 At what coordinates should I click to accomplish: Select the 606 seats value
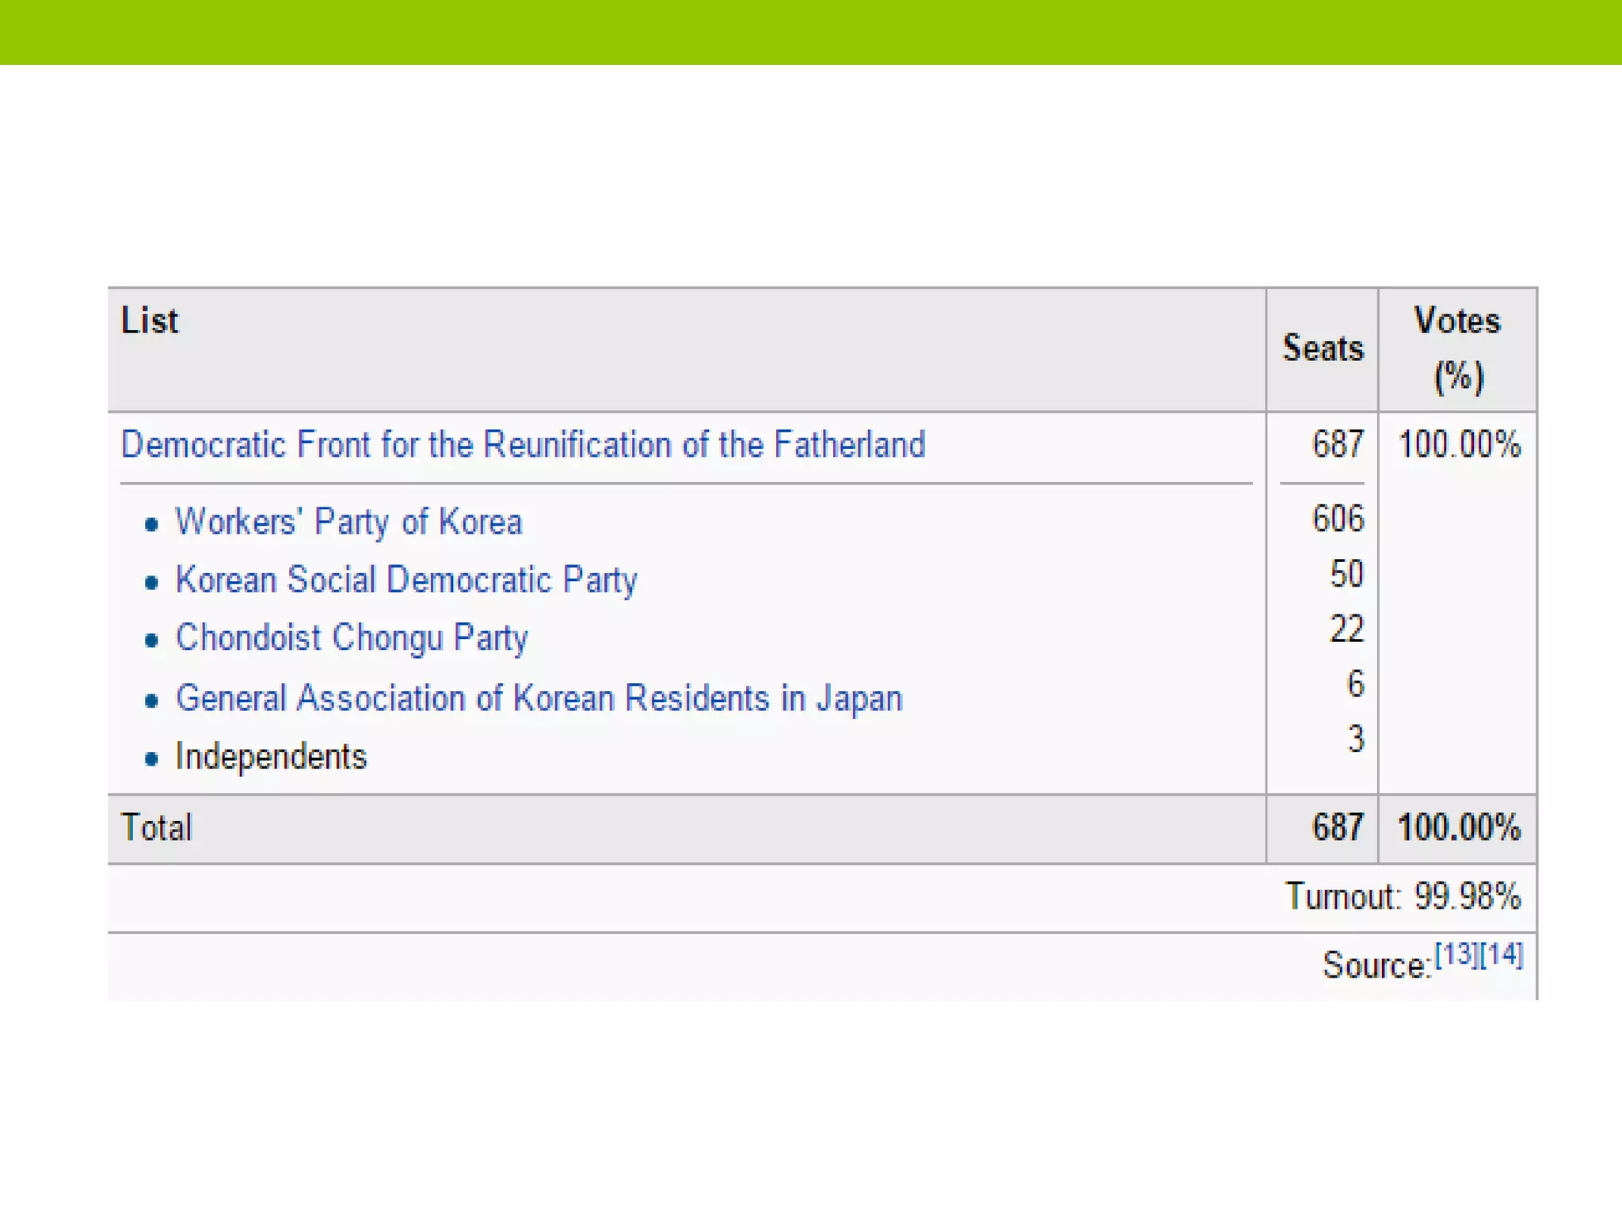(1338, 519)
